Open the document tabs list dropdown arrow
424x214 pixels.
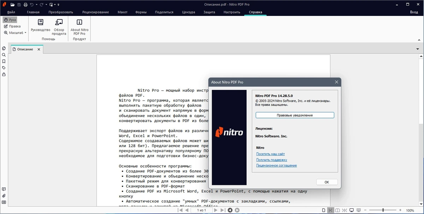coord(418,49)
